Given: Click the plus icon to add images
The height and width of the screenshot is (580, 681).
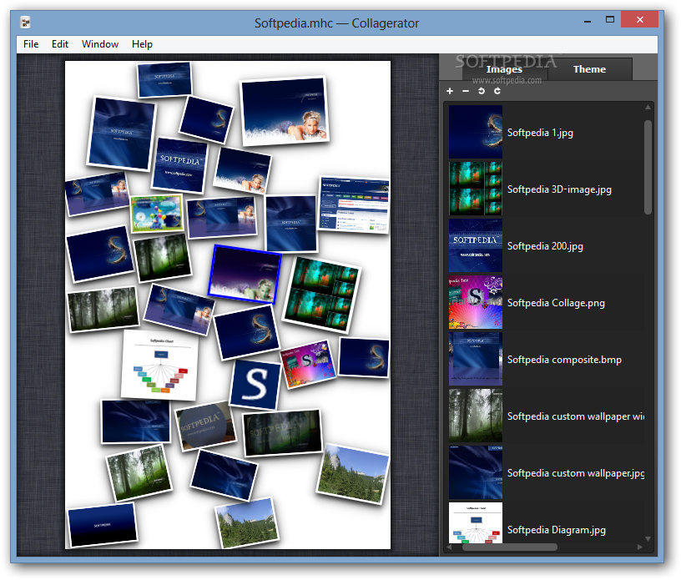Looking at the screenshot, I should tap(450, 91).
